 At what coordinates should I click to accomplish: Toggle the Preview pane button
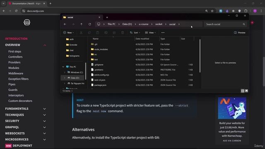click(240, 33)
